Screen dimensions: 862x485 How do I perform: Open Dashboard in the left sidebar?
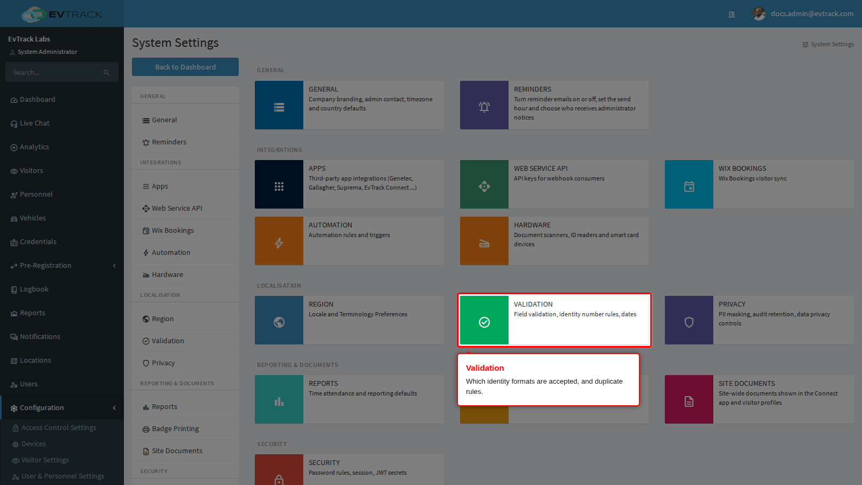(62, 100)
